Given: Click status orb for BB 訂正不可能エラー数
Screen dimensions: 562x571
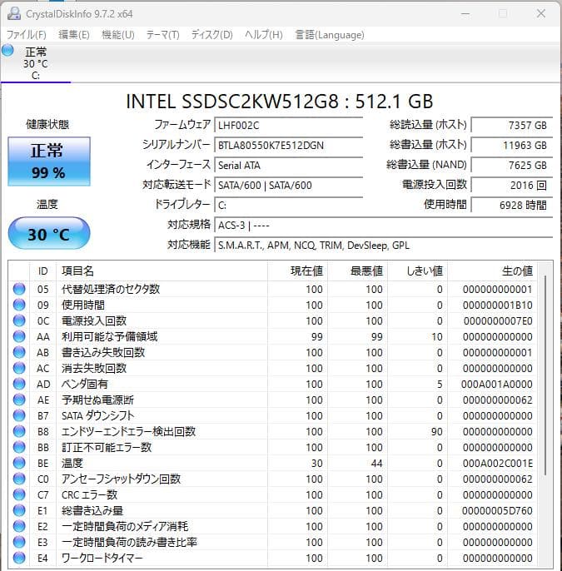Looking at the screenshot, I should click(x=19, y=447).
